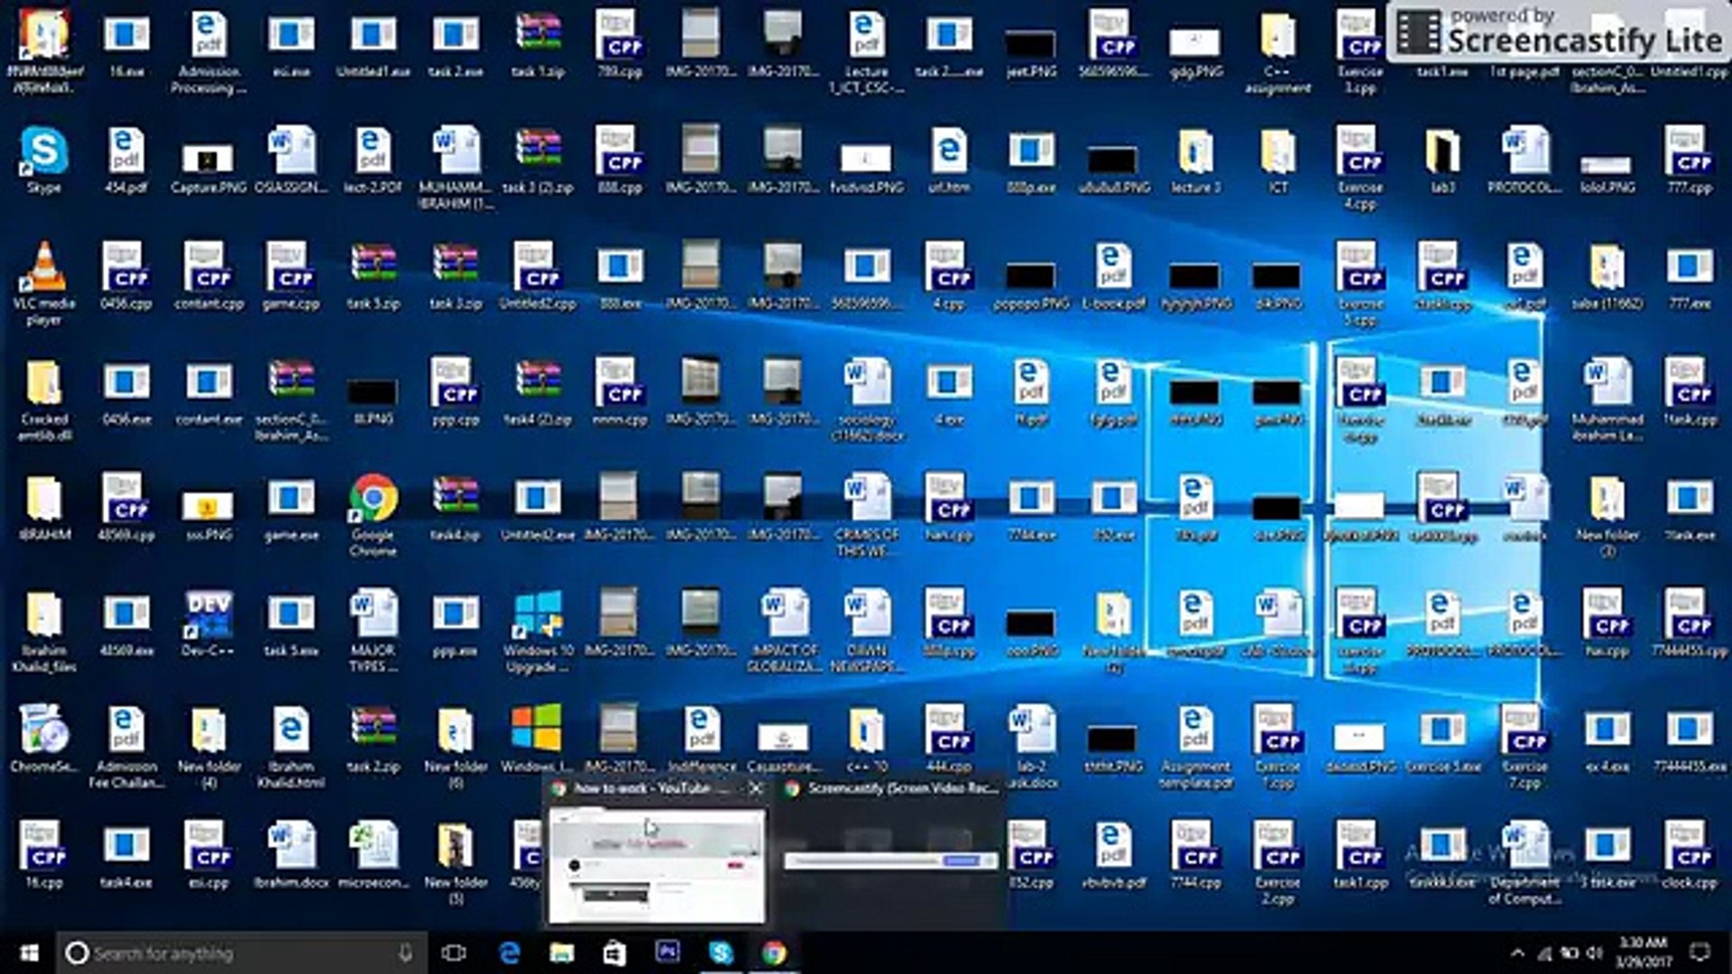The height and width of the screenshot is (974, 1732).
Task: Open the Wi-Fi network flyout
Action: [x=1544, y=953]
